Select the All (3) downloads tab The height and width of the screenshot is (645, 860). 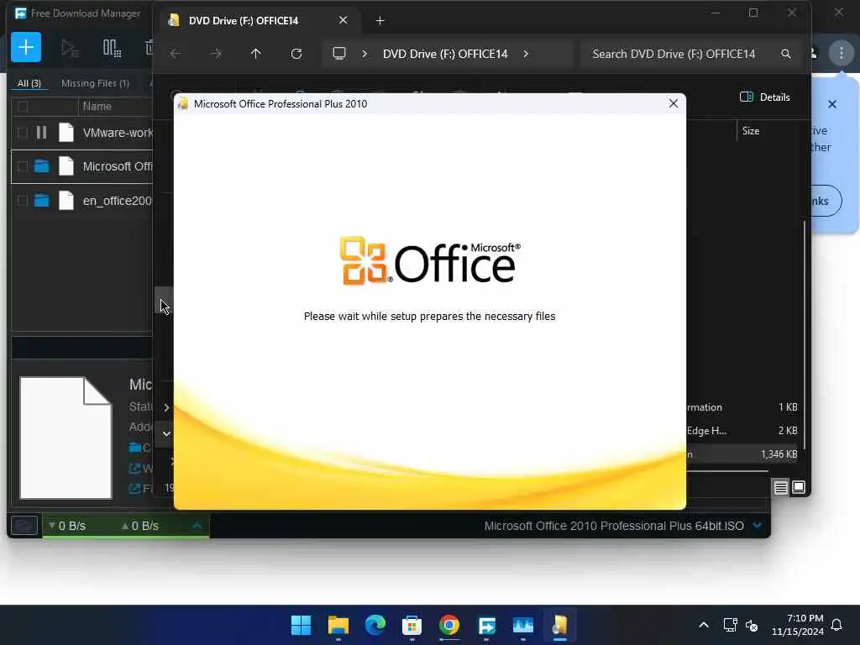coord(29,83)
